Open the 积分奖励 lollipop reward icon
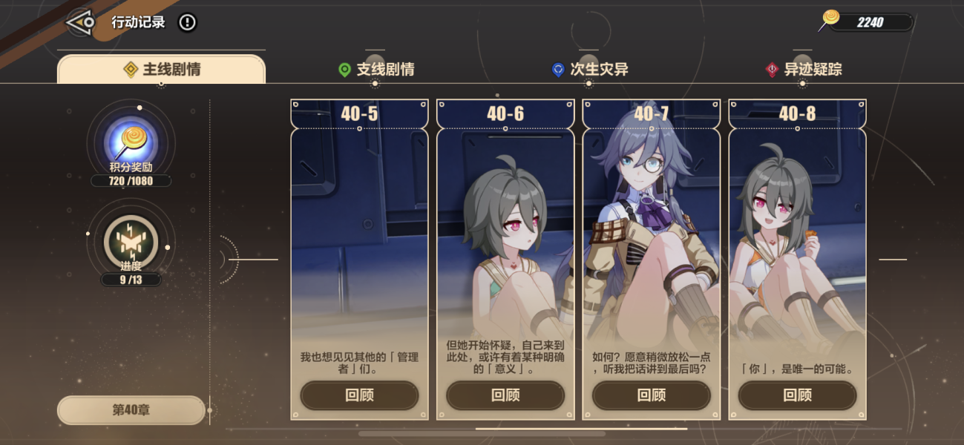The width and height of the screenshot is (964, 445). pos(131,139)
